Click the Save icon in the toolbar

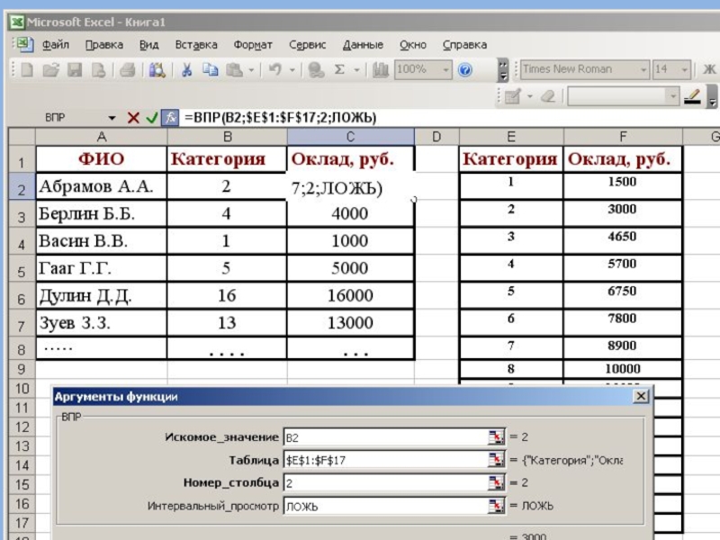point(75,69)
